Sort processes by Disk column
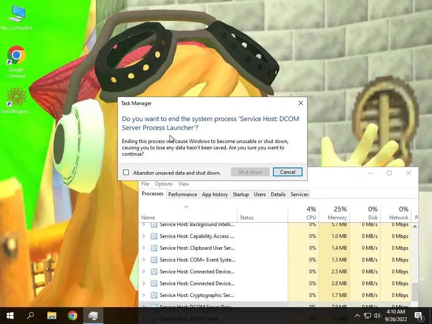Image resolution: width=432 pixels, height=324 pixels. tap(365, 213)
